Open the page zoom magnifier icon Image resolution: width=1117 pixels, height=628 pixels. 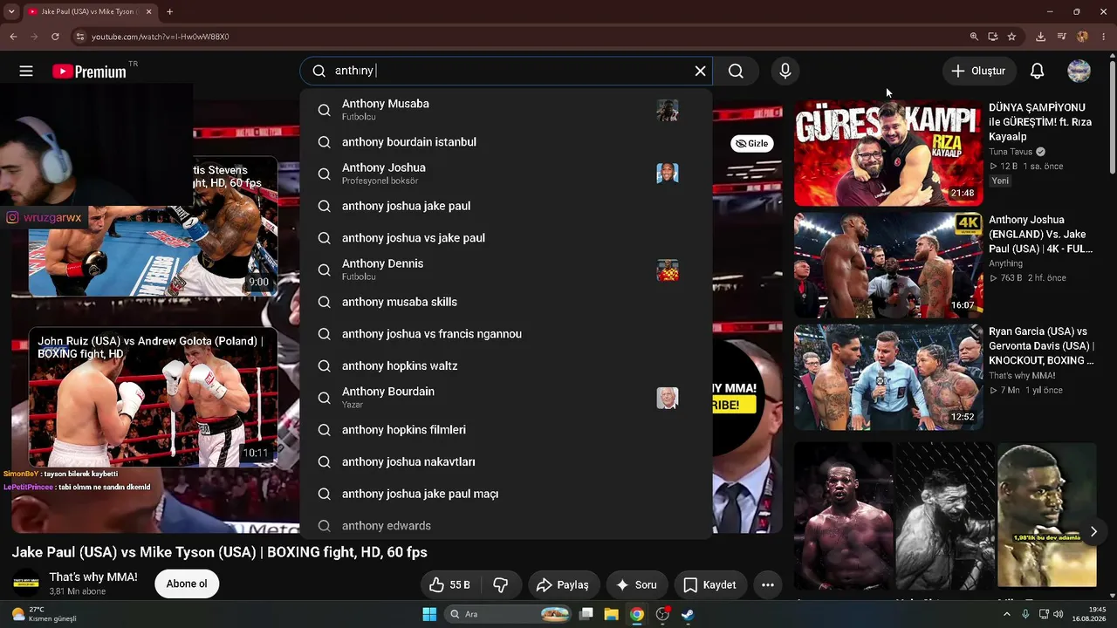[x=974, y=37]
